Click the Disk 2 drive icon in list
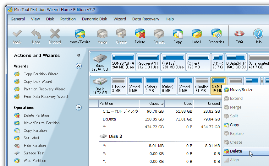Viewport: 269px width, 166px height. click(x=103, y=137)
